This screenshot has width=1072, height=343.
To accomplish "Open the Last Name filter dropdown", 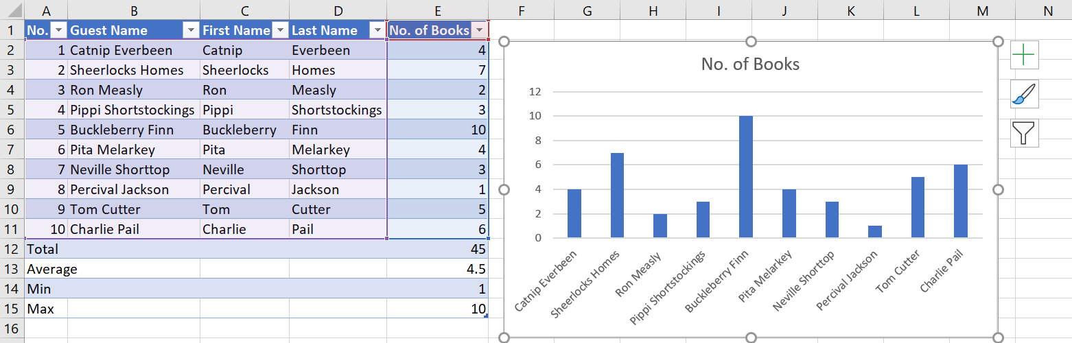I will (377, 30).
